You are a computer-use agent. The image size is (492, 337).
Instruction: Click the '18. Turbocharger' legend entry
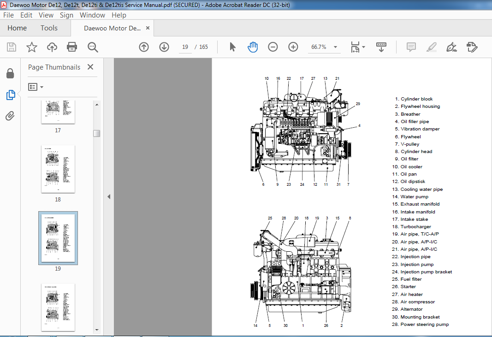point(411,226)
